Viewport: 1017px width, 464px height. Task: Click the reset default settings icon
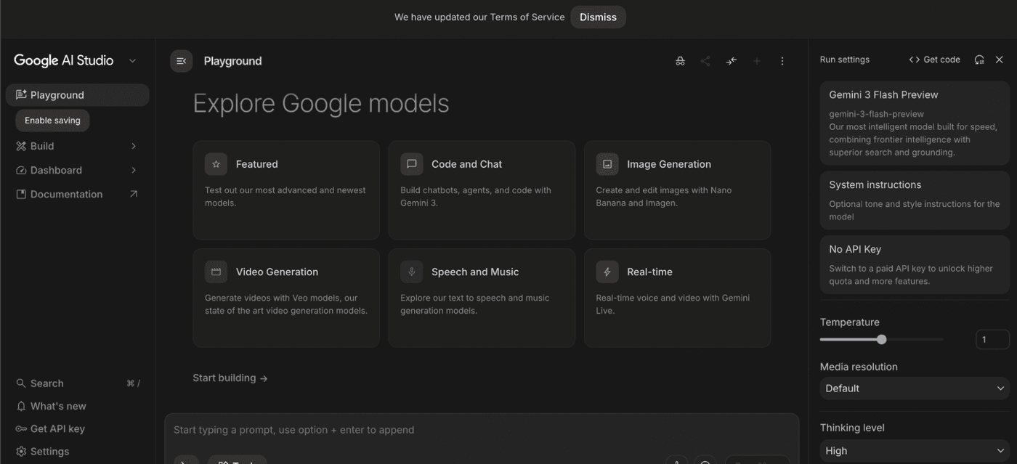[979, 60]
